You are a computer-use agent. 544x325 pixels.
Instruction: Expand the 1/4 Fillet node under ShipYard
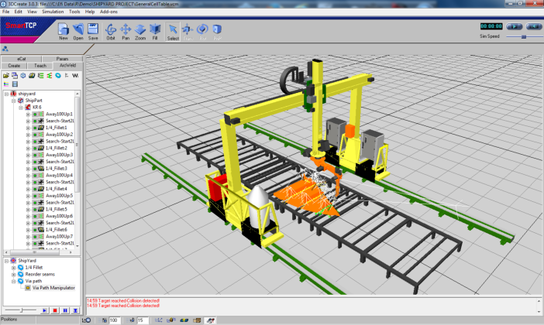point(13,268)
